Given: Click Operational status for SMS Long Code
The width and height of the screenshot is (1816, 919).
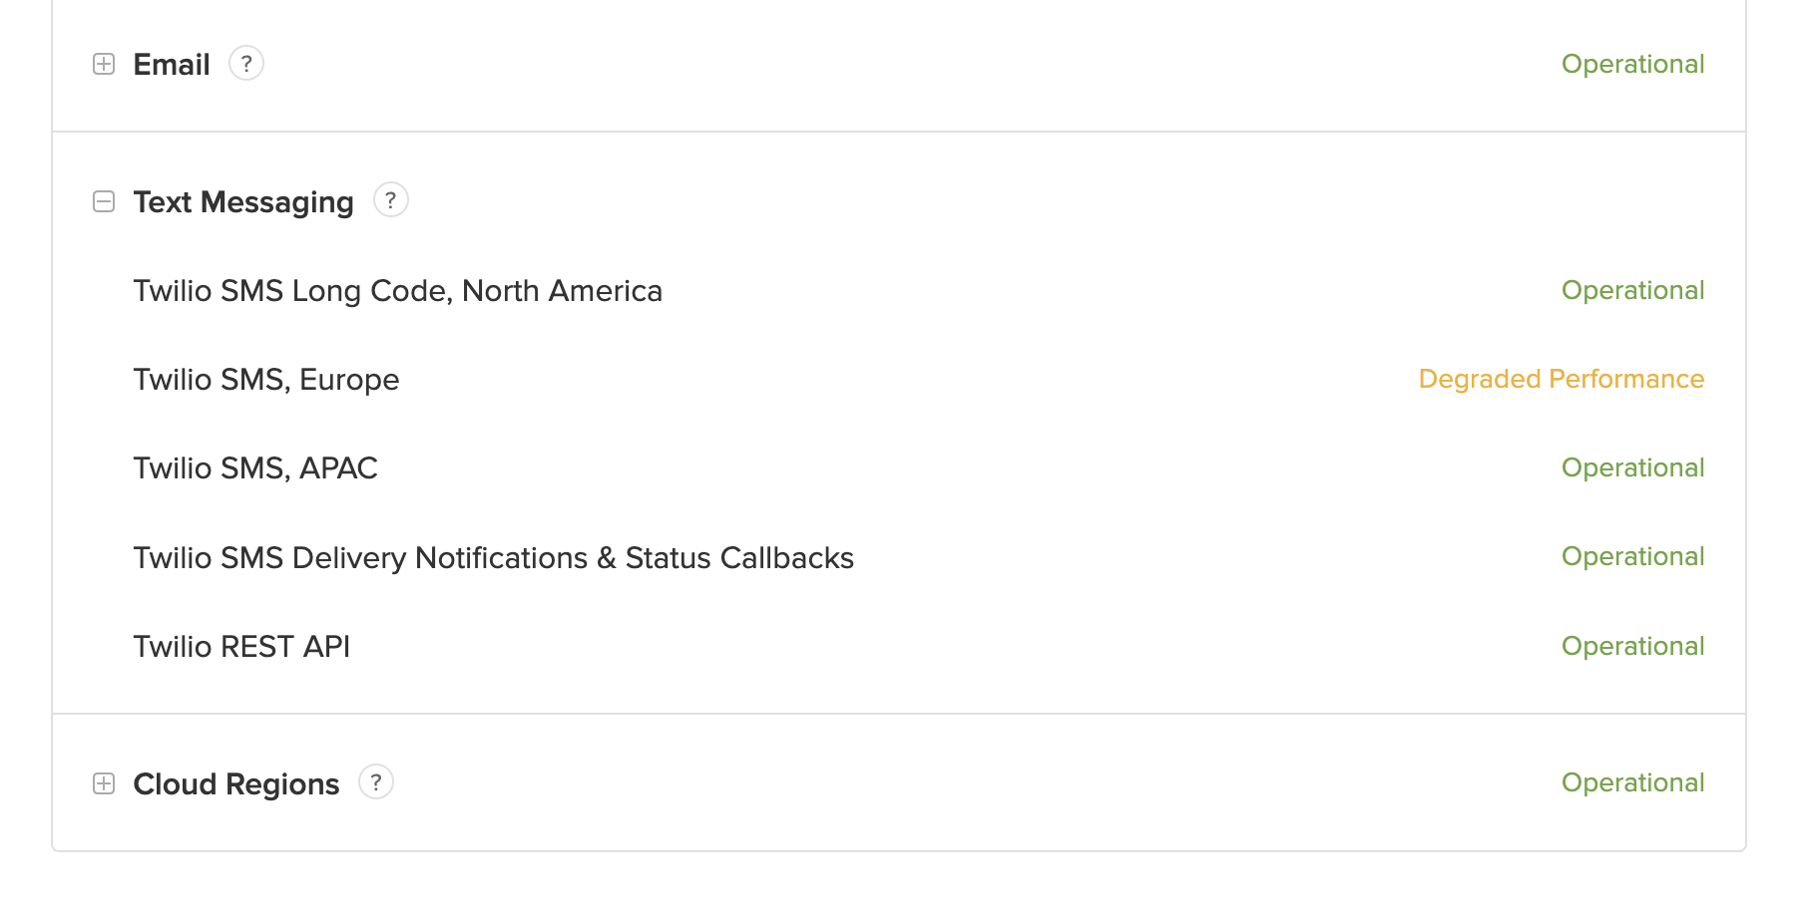Looking at the screenshot, I should pos(1632,290).
